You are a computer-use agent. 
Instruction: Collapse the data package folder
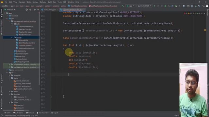point(12,24)
